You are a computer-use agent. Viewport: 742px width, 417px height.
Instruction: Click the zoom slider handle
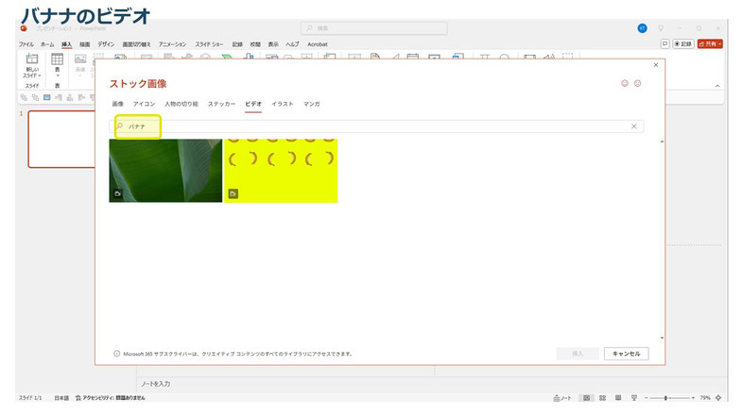coord(665,398)
